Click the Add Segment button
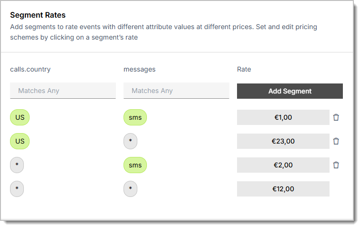 click(289, 91)
